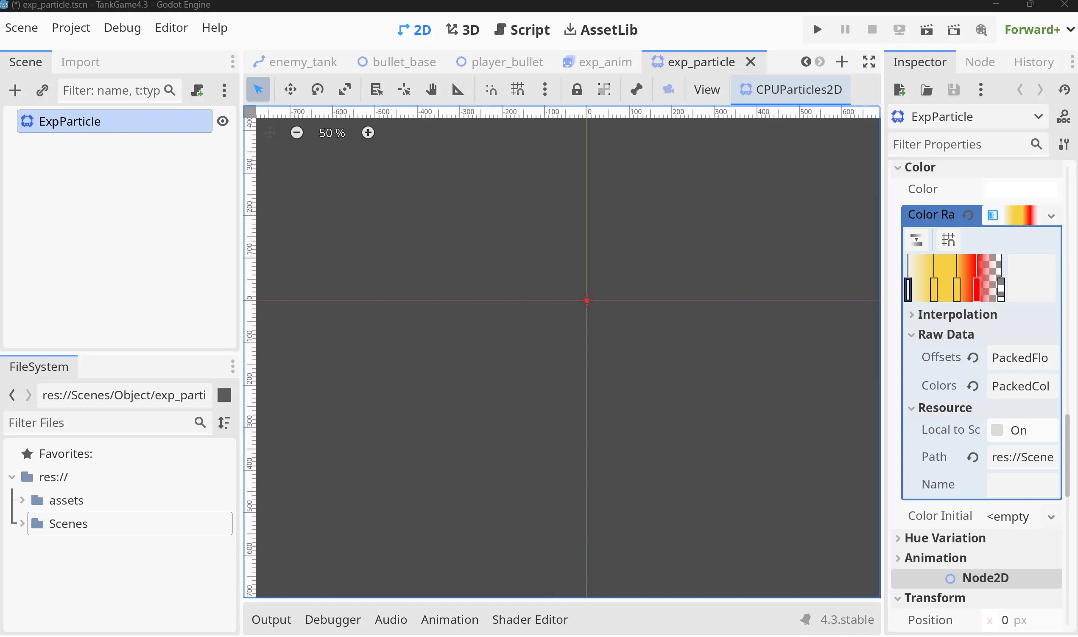Instantiate a child scene link icon
1078x637 pixels.
click(x=42, y=90)
